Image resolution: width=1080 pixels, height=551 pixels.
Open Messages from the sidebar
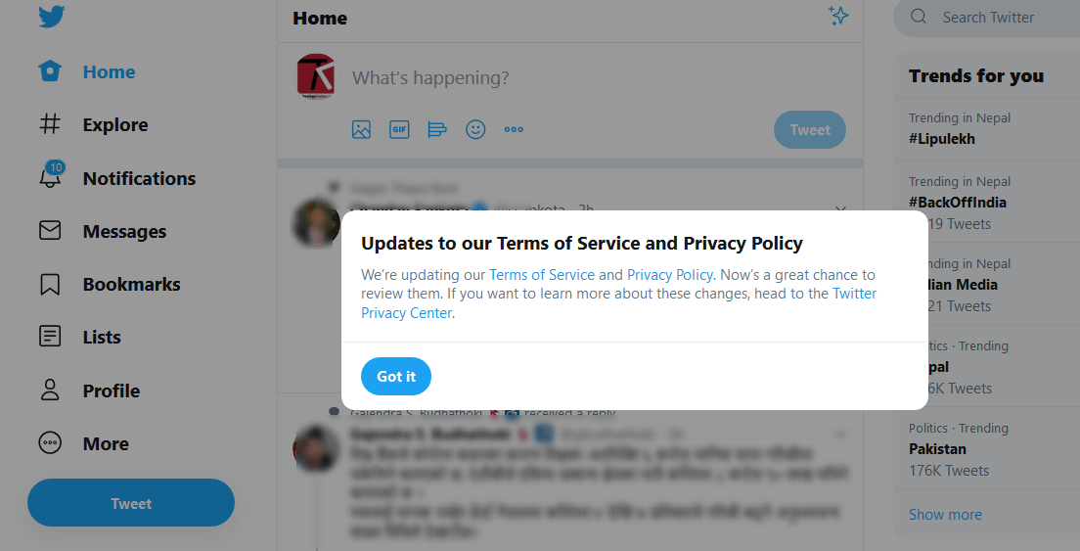pos(123,231)
